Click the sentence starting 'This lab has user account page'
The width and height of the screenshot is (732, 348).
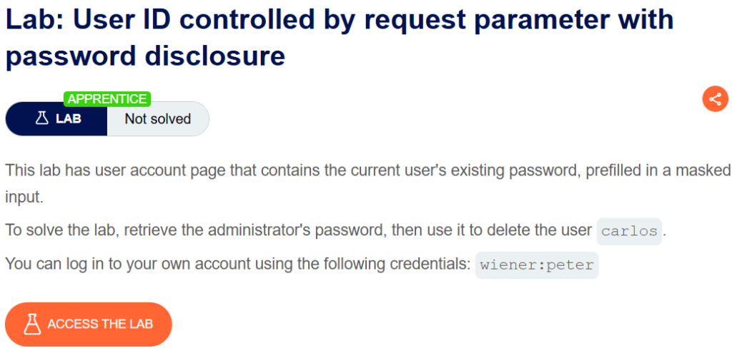[367, 183]
